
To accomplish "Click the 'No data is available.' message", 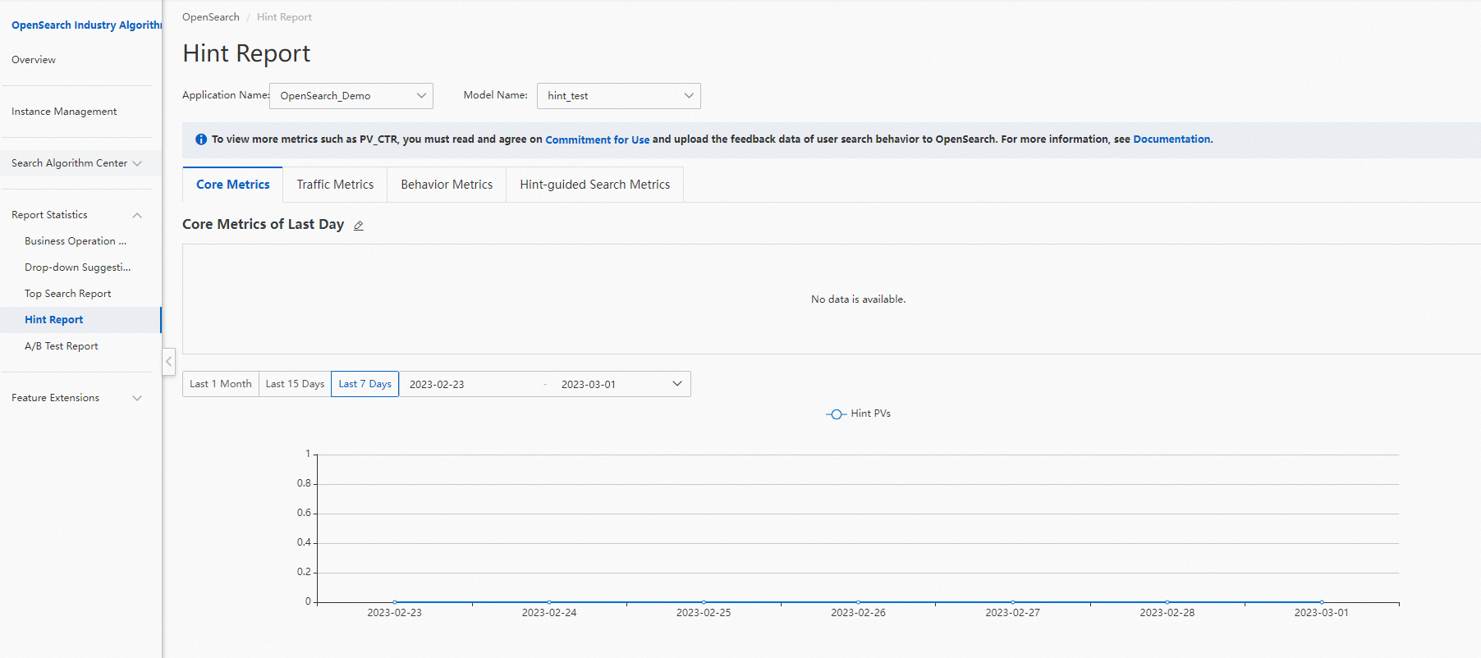I will [858, 299].
